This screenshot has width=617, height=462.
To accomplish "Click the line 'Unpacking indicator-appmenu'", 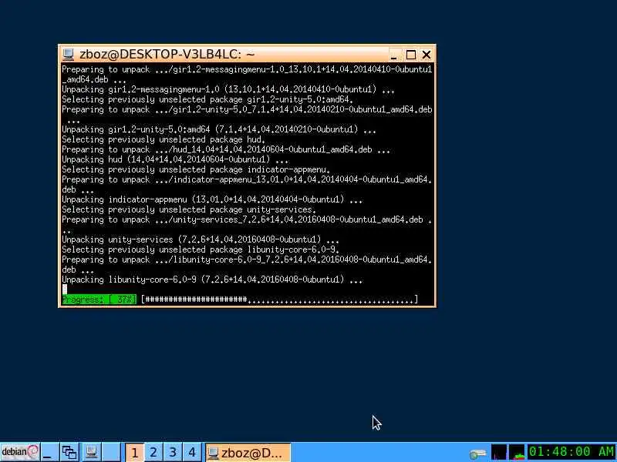I will pos(212,199).
